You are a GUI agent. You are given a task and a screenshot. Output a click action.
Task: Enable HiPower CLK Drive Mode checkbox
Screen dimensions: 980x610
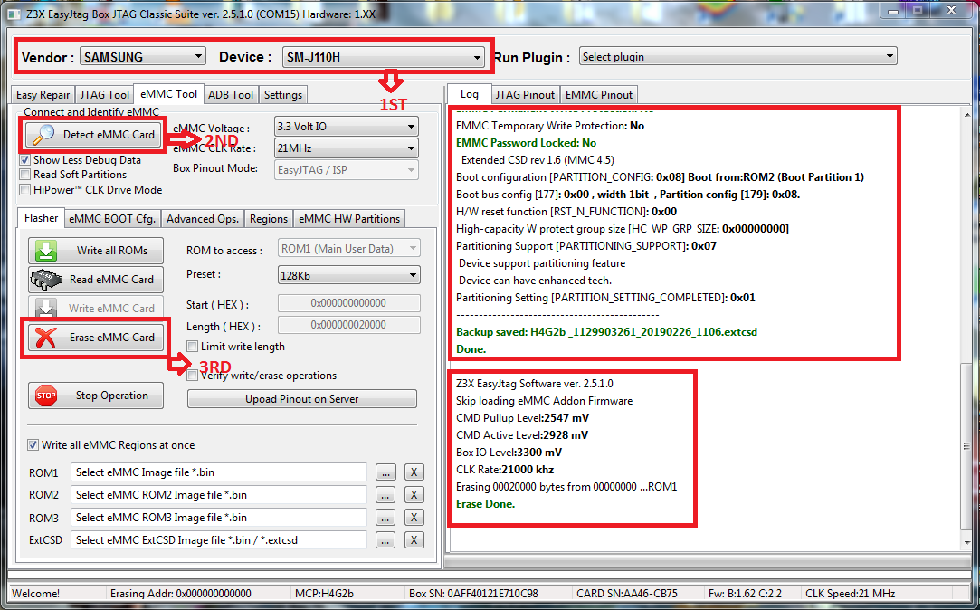pyautogui.click(x=25, y=190)
